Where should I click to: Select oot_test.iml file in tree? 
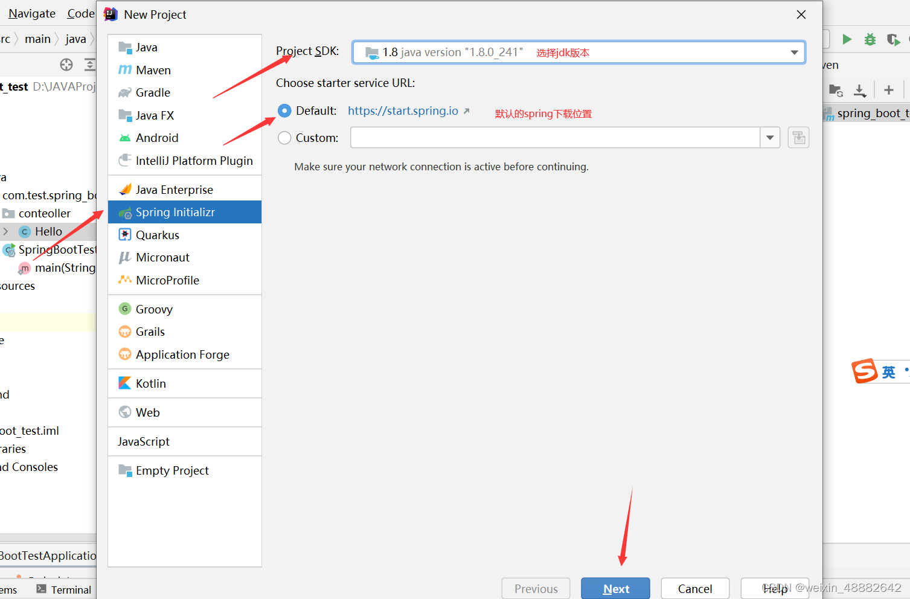(30, 431)
